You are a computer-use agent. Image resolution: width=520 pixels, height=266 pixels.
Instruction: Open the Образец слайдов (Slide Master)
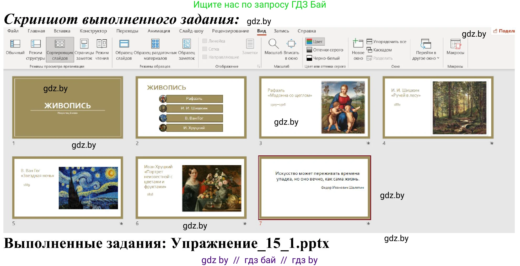pyautogui.click(x=124, y=50)
